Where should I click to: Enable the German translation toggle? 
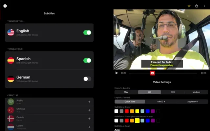(87, 79)
